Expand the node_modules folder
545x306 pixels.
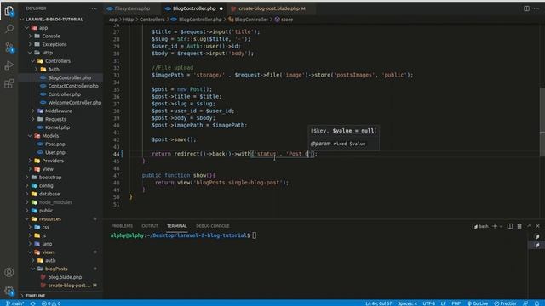coord(55,202)
